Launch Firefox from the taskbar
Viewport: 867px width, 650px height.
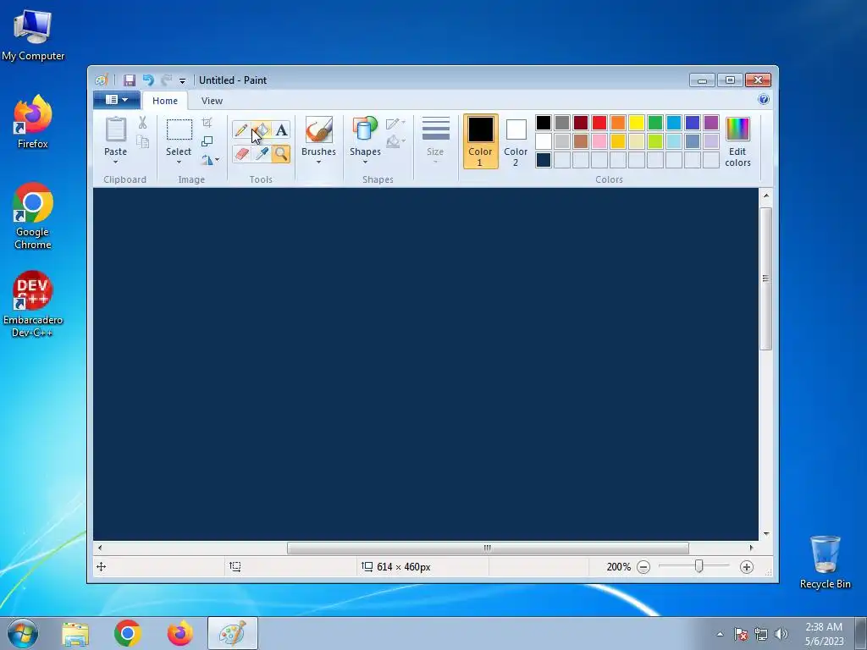coord(180,634)
